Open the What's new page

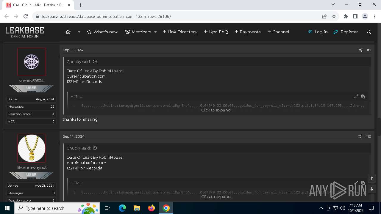102,32
